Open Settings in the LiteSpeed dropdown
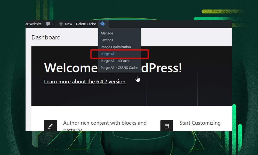 point(107,40)
